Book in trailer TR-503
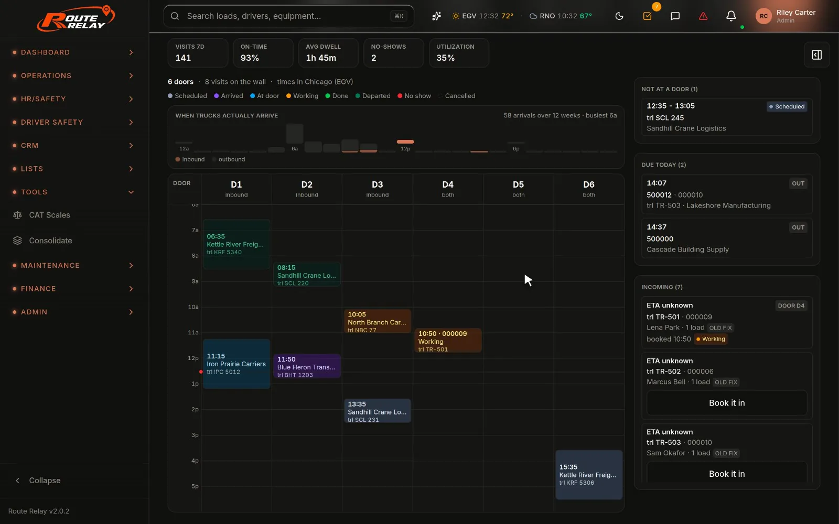Screen dimensions: 839x524 [x=727, y=473]
